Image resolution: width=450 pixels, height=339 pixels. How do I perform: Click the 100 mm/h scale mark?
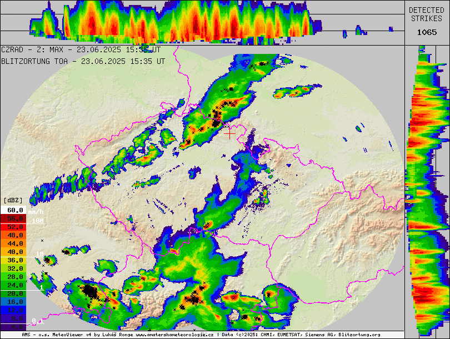[x=38, y=221]
